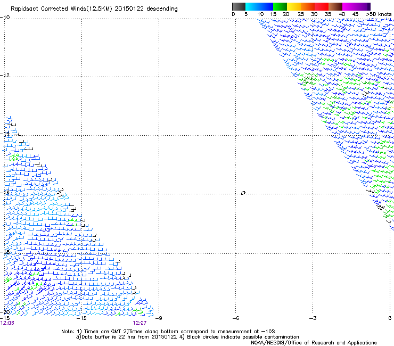Click the legend tick label "25"
The width and height of the screenshot is (394, 346).
pyautogui.click(x=301, y=14)
